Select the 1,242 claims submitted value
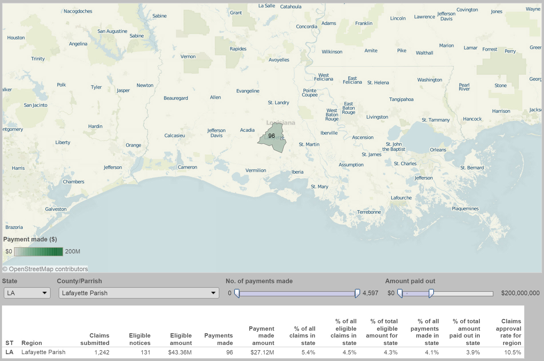This screenshot has width=544, height=361. click(x=102, y=352)
